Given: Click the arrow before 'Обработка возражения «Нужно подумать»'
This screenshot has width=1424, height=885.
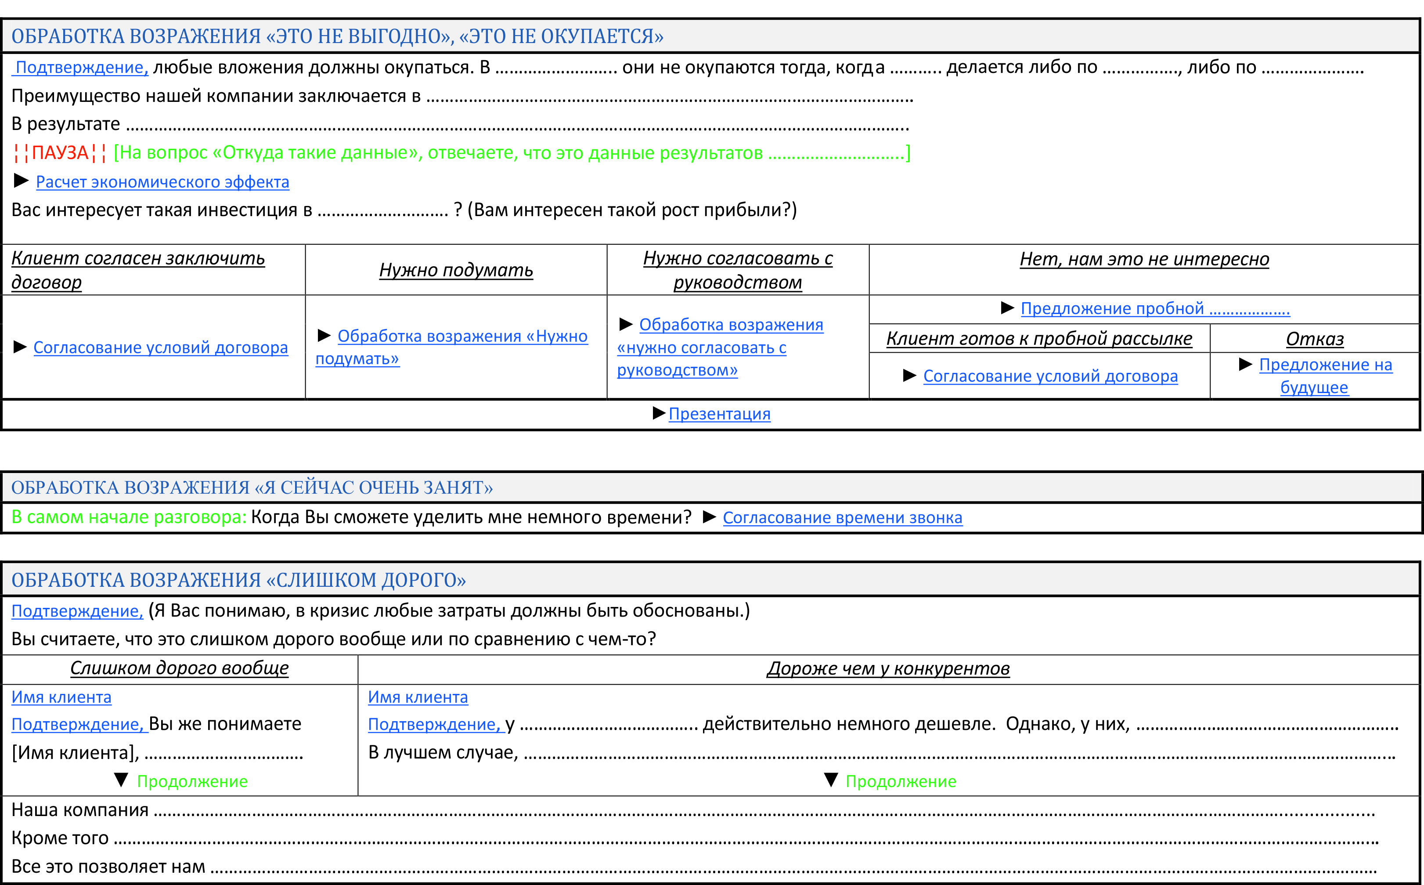Looking at the screenshot, I should [x=324, y=335].
